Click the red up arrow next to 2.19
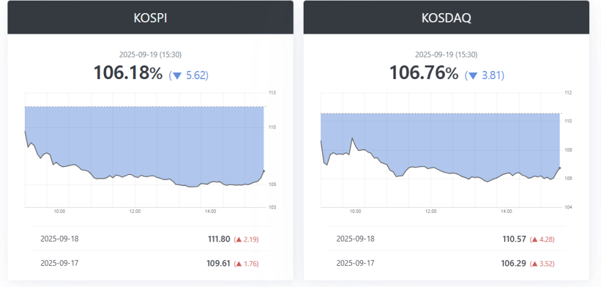Image resolution: width=601 pixels, height=287 pixels. [238, 239]
